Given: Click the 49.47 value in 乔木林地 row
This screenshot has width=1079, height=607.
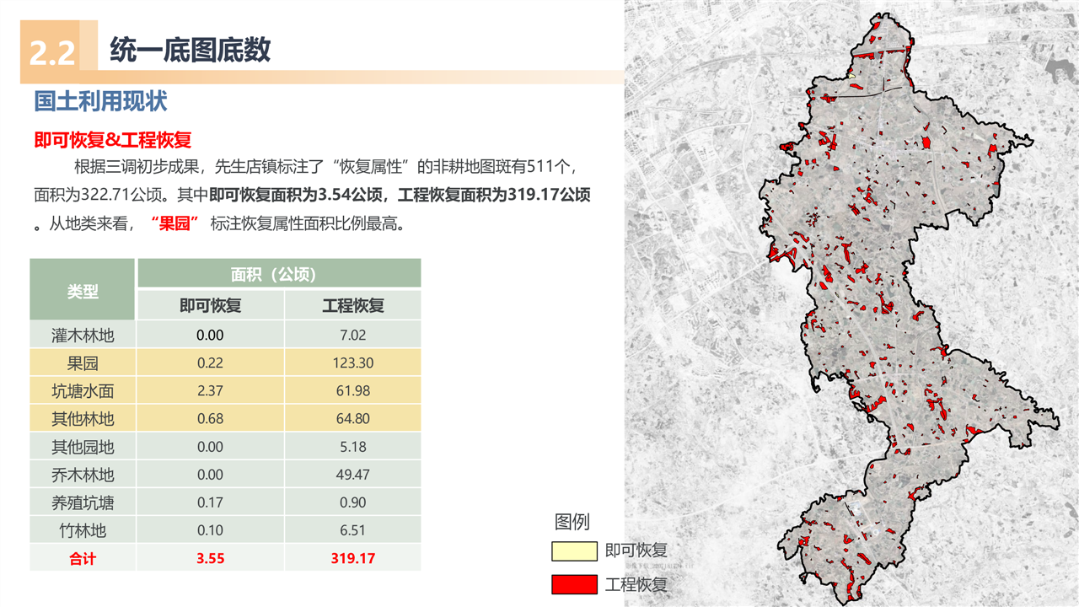Looking at the screenshot, I should (x=352, y=475).
